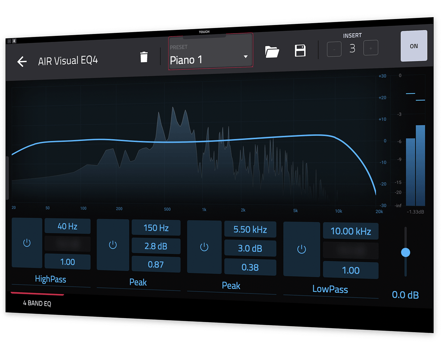Decrease the insert number with minus button
The height and width of the screenshot is (353, 441).
click(334, 49)
